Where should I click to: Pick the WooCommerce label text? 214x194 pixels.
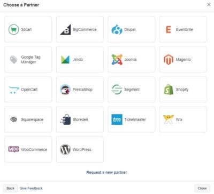(x=34, y=150)
